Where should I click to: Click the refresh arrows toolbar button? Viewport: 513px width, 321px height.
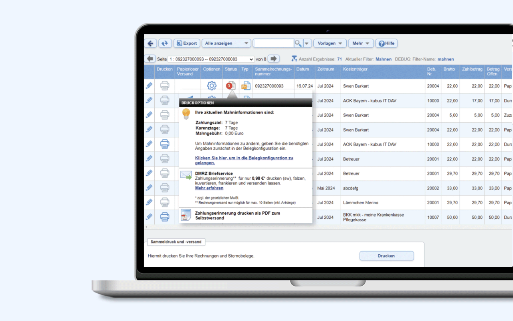pyautogui.click(x=165, y=43)
